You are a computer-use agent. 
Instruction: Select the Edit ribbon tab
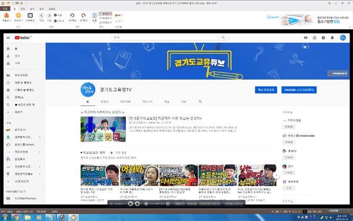click(23, 9)
